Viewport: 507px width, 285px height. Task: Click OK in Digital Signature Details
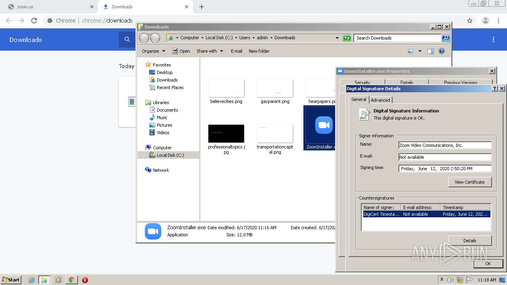[x=488, y=264]
